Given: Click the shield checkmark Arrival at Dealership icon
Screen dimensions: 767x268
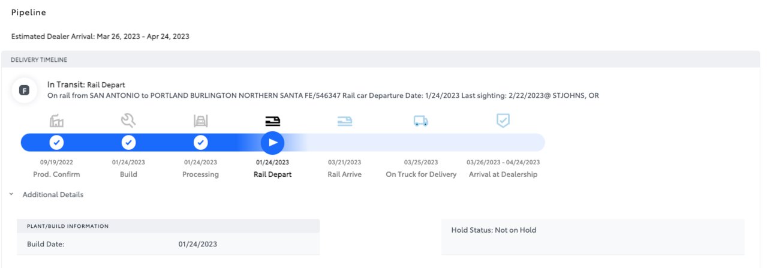Looking at the screenshot, I should 503,121.
